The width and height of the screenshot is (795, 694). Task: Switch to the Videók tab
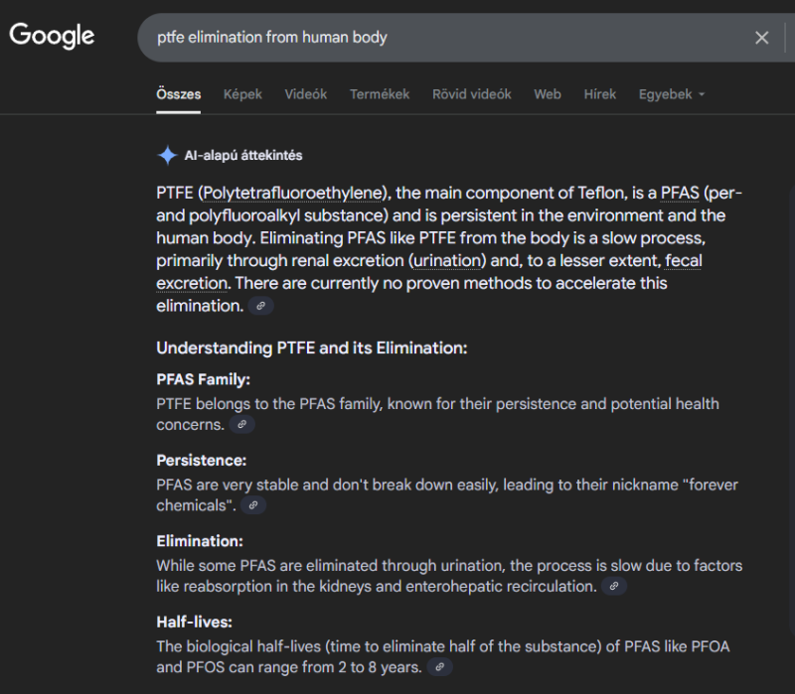pos(306,94)
